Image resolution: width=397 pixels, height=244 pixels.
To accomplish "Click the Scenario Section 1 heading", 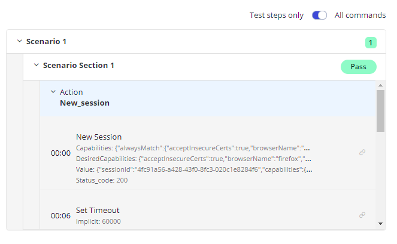I will click(78, 66).
